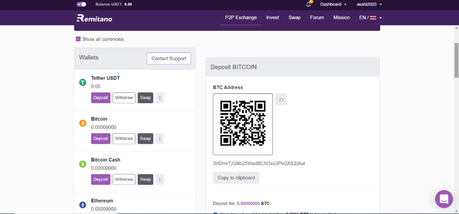The width and height of the screenshot is (459, 214).
Task: Open the notifications bell
Action: [308, 5]
